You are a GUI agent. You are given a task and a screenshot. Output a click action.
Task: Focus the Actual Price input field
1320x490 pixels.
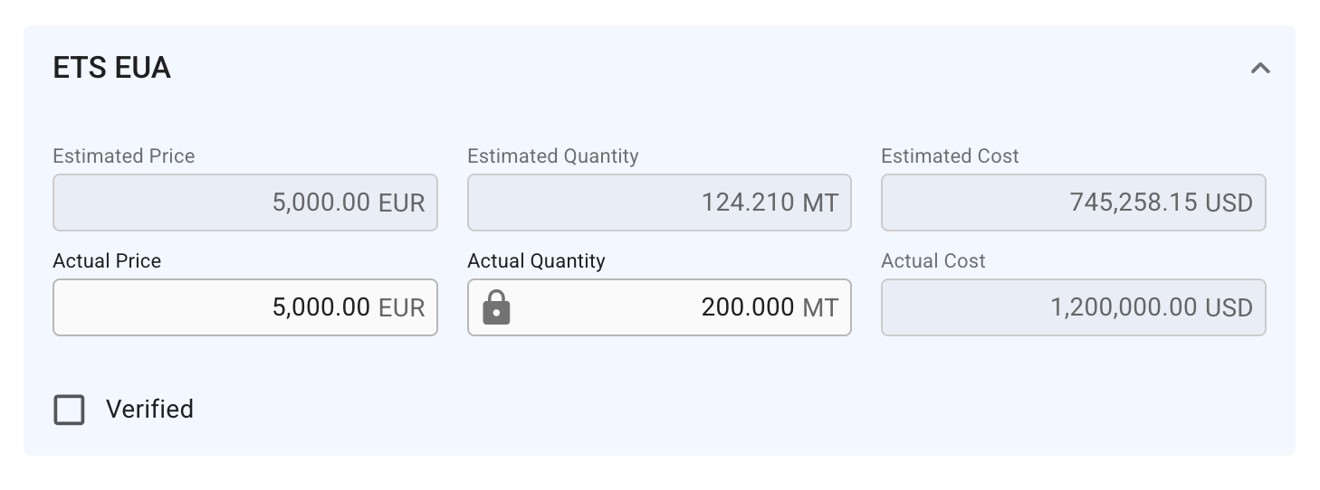tap(245, 307)
